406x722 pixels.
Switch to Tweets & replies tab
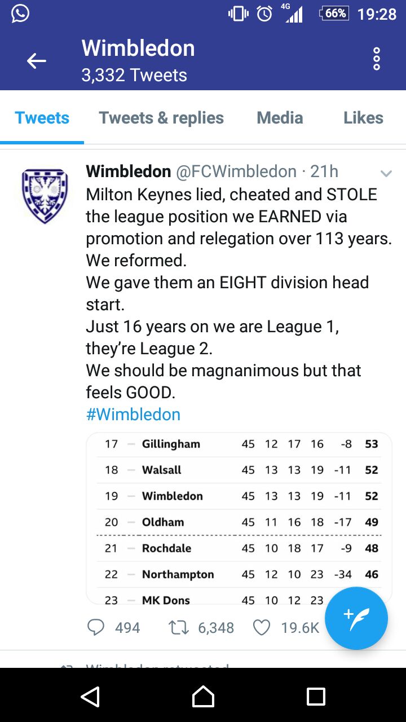(x=161, y=118)
